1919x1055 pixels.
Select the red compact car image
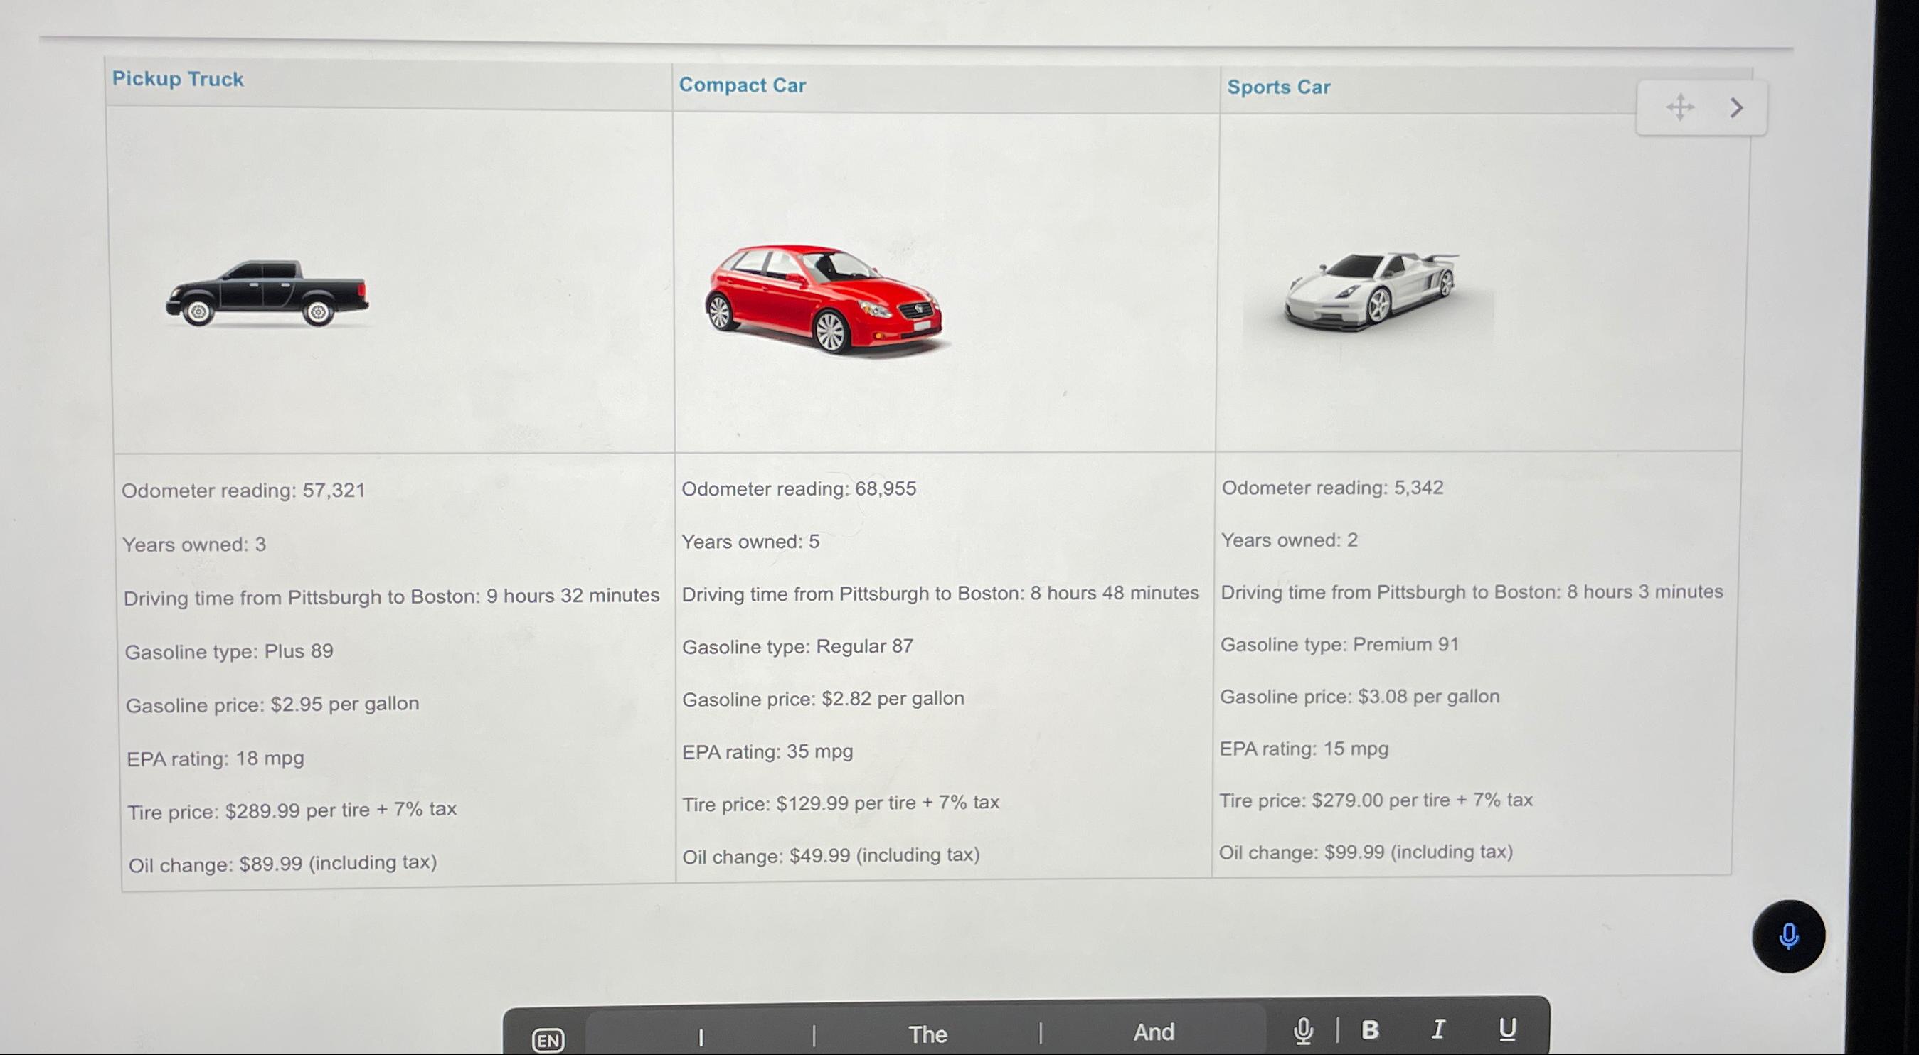823,299
